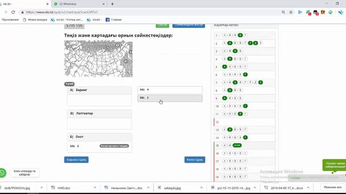Screen dimensions: 346x194
Task: Click the empty drop box under 'Лаптевтер'
Action: point(99,123)
